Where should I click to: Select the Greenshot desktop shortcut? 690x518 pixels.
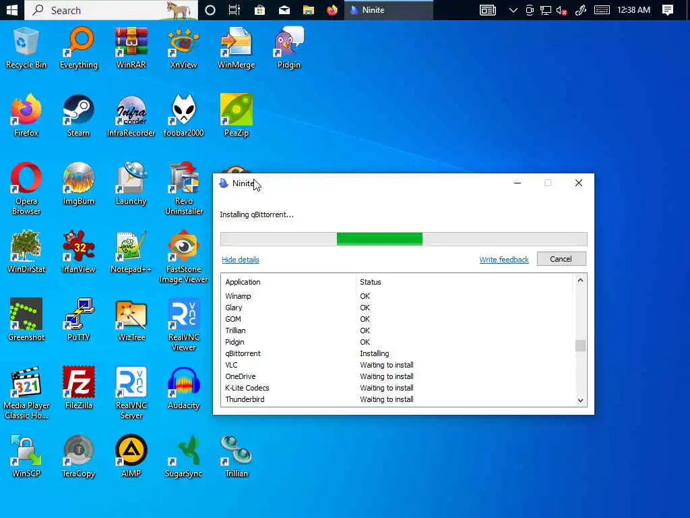tap(26, 320)
